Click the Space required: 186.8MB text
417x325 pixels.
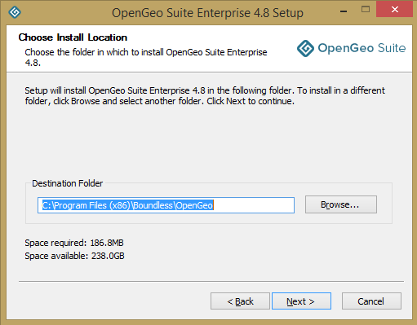[x=74, y=243]
